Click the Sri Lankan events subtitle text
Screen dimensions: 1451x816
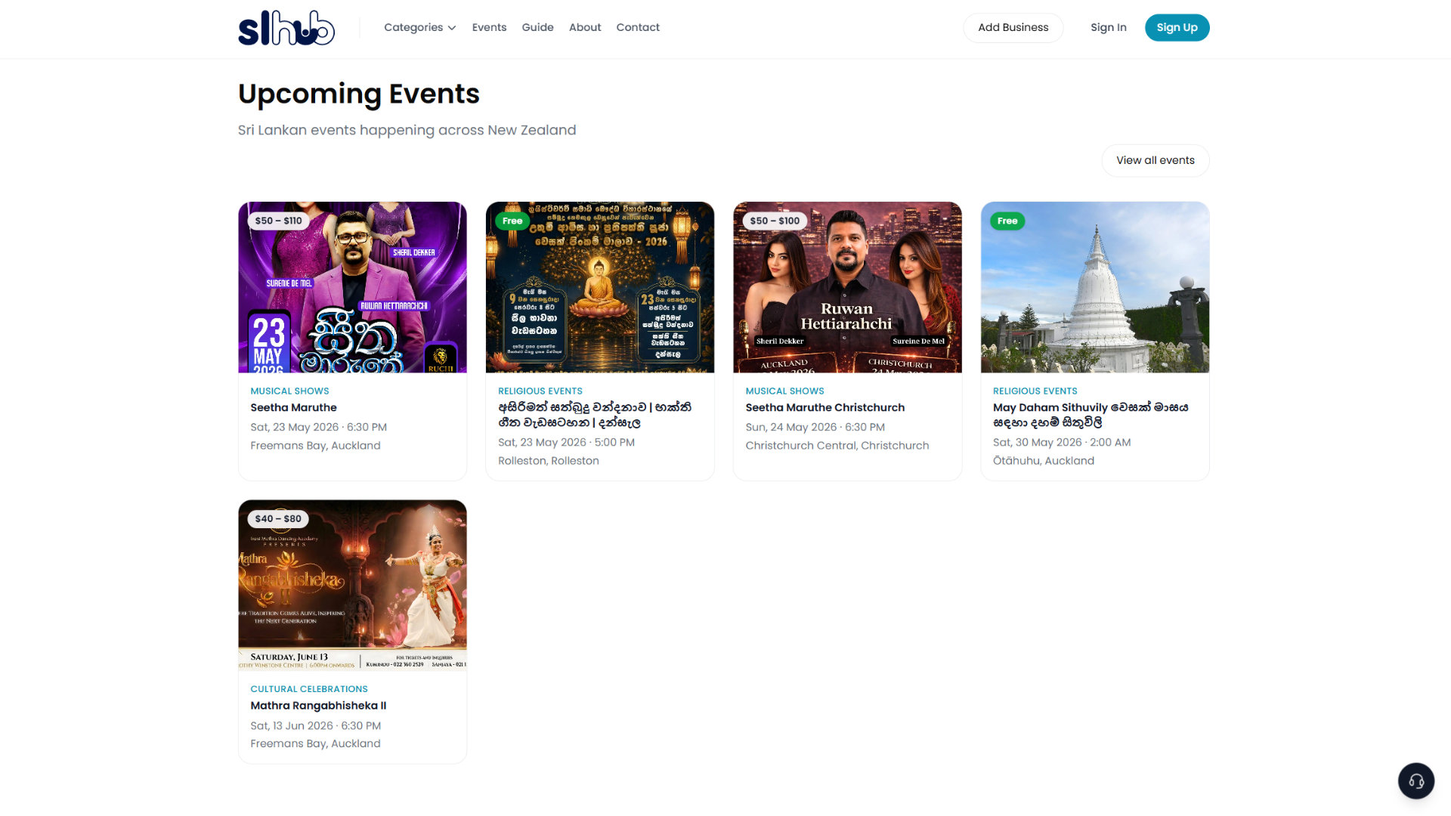pyautogui.click(x=407, y=130)
